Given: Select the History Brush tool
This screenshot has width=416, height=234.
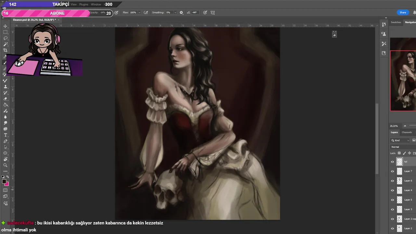Looking at the screenshot, I should click(x=5, y=93).
